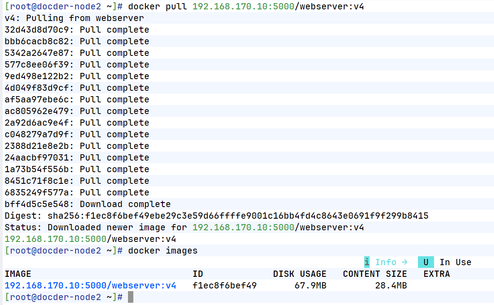Viewport: 494px width, 305px height.
Task: Select layer ID af5aa97ebe6c
Action: [37, 99]
